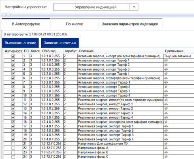Click the back navigation arrow icon
Viewport: 194px width, 159px height.
[4, 15]
